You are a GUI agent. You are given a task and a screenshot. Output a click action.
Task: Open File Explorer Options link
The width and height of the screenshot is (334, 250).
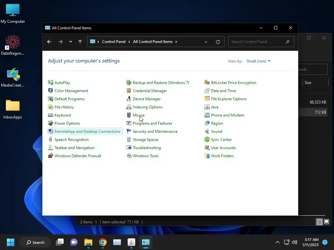(x=229, y=99)
